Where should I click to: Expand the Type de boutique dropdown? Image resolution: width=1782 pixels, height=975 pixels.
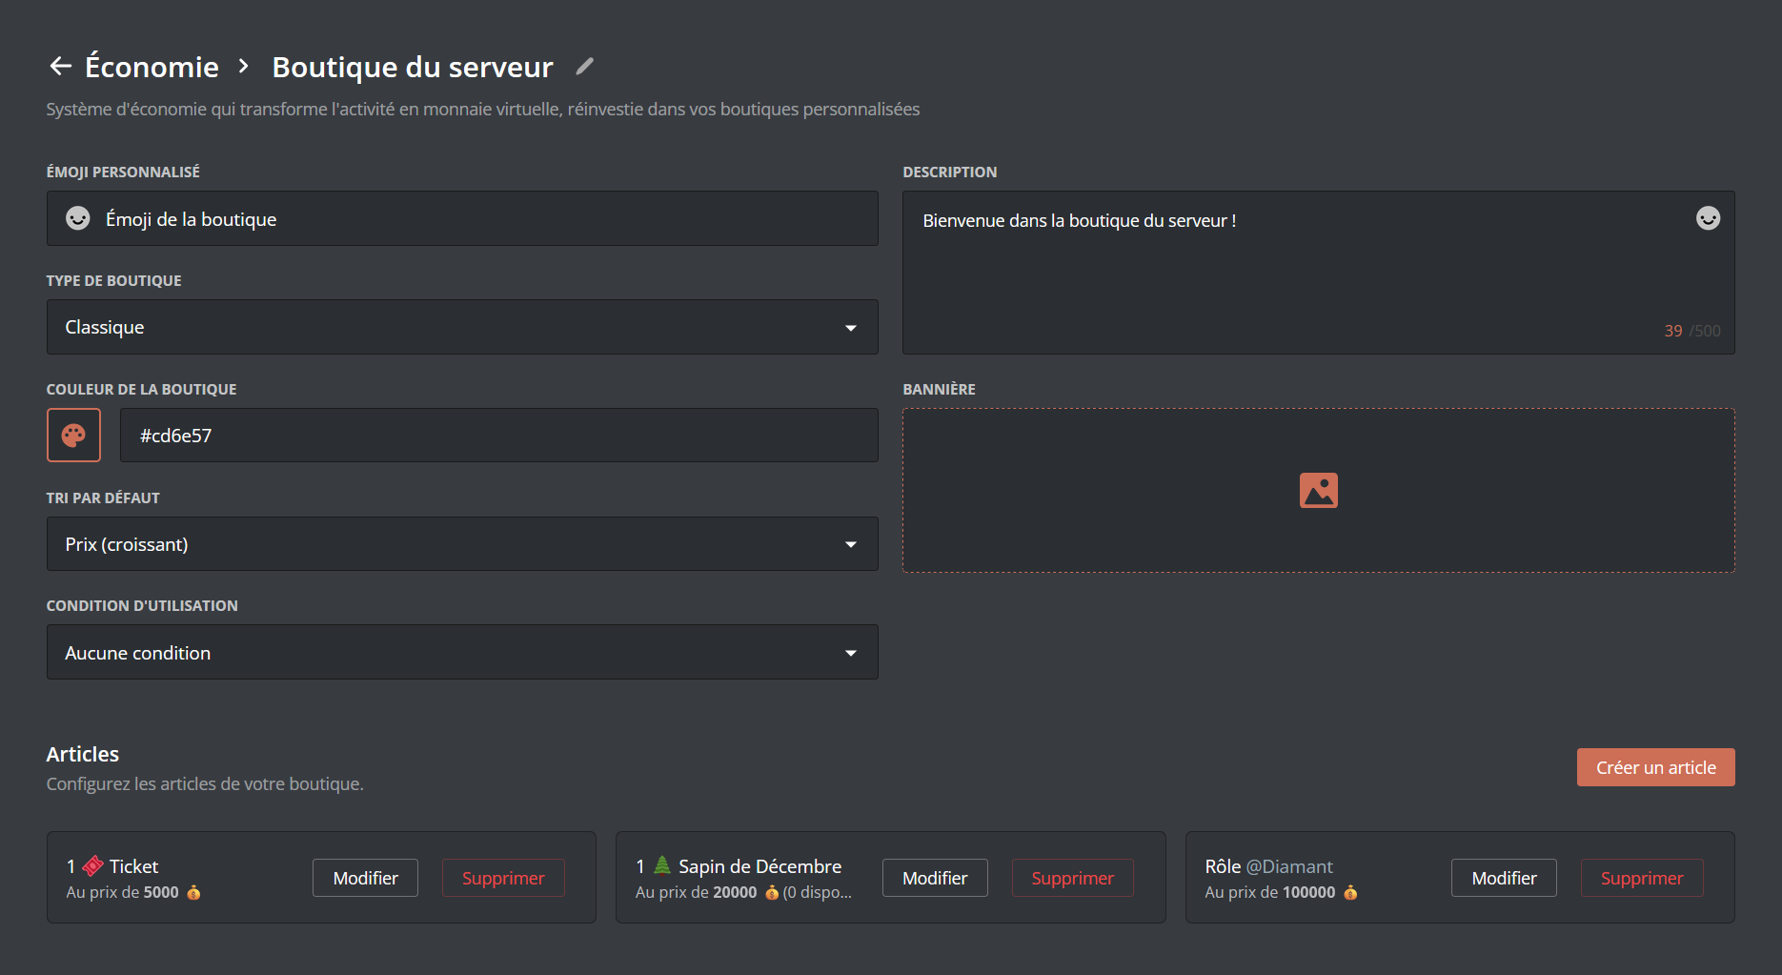tap(462, 327)
